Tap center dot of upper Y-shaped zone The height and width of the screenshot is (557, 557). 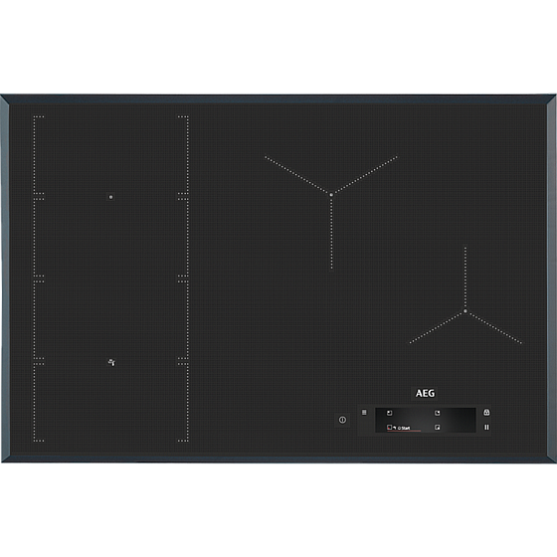[x=331, y=195]
